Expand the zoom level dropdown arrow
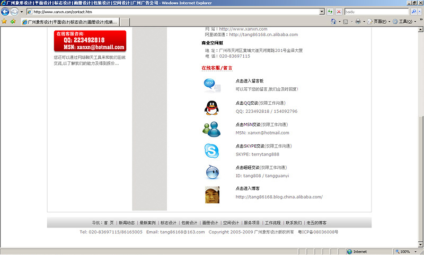The image size is (424, 255). pos(416,251)
